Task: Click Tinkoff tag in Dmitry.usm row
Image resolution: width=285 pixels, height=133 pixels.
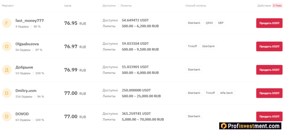Action: click(210, 93)
